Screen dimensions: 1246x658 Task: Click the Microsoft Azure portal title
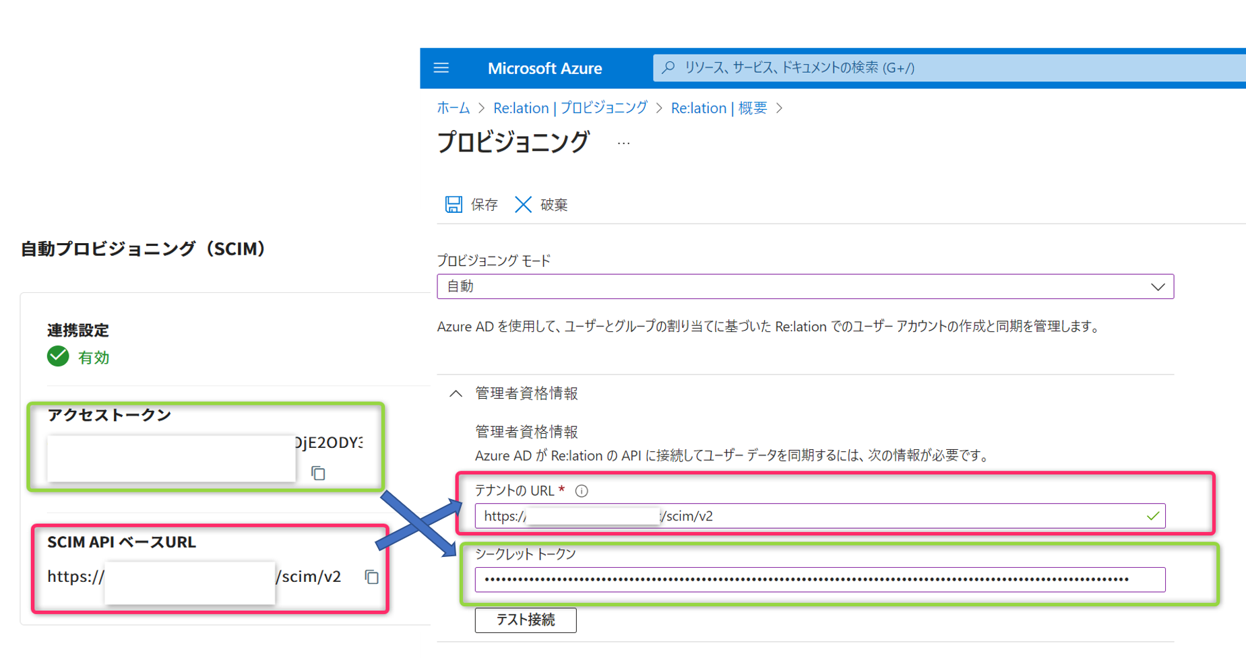(x=544, y=68)
